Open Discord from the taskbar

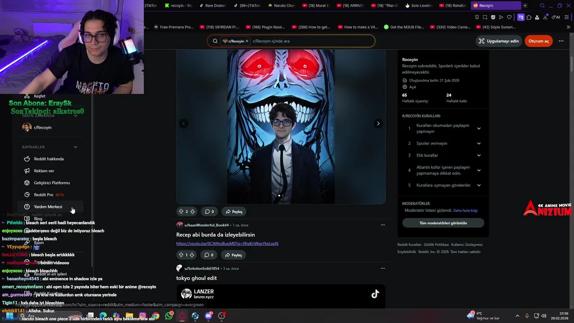pyautogui.click(x=209, y=316)
